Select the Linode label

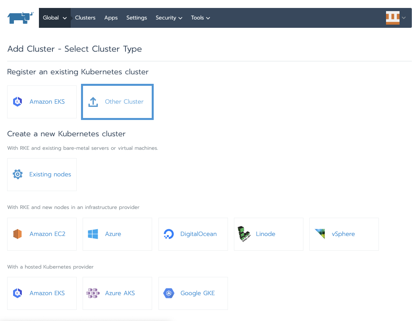[266, 234]
